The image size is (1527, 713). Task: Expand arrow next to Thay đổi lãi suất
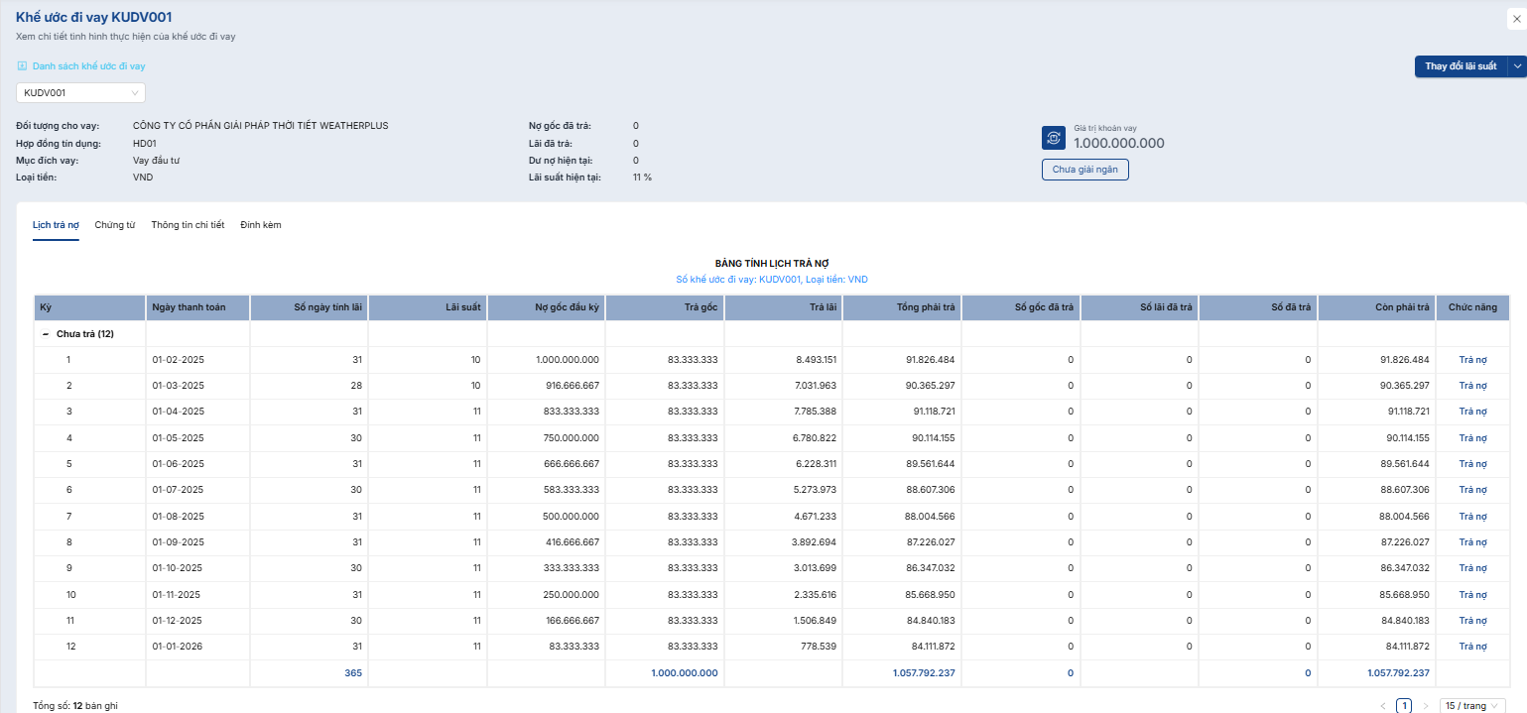pos(1517,66)
